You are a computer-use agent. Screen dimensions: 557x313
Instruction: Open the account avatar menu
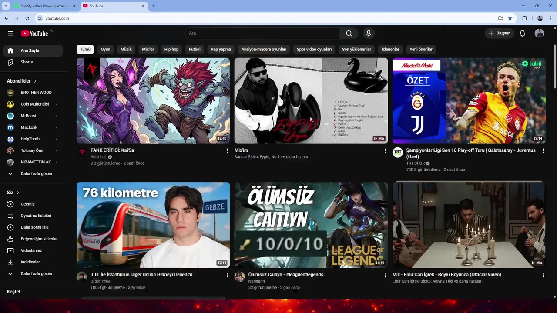pos(539,33)
